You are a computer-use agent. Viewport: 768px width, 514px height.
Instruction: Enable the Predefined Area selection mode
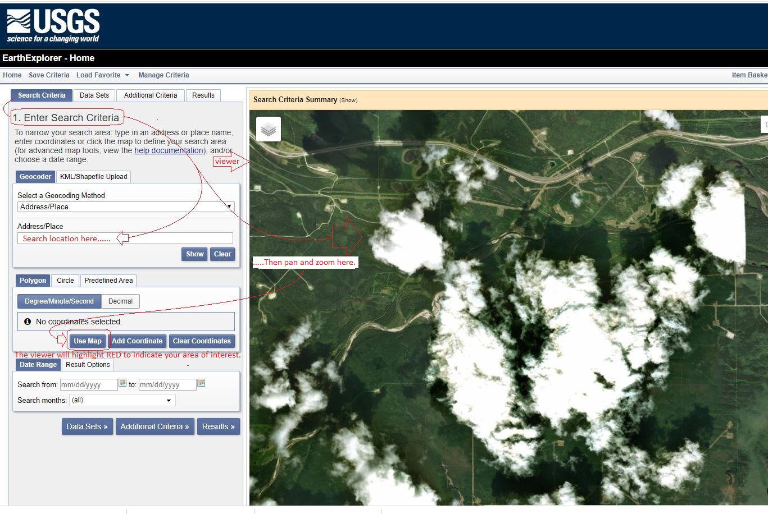[x=108, y=280]
